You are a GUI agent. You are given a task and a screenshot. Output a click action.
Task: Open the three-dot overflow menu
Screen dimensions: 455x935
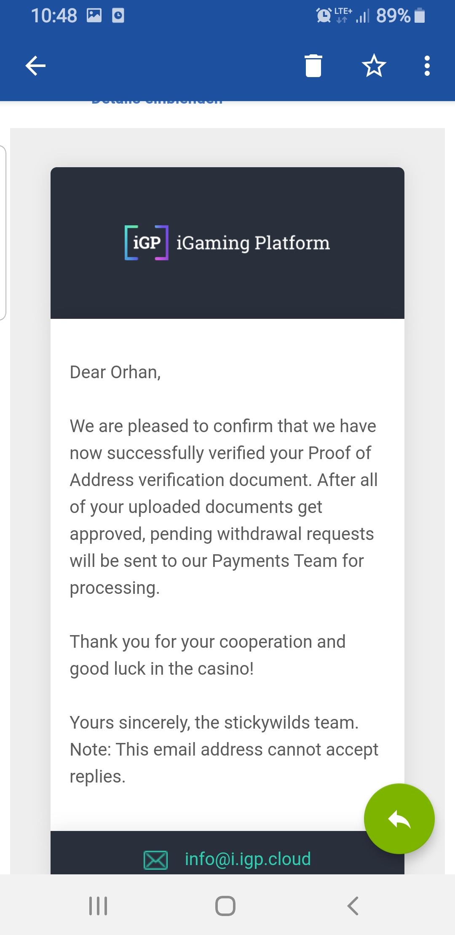pos(427,66)
